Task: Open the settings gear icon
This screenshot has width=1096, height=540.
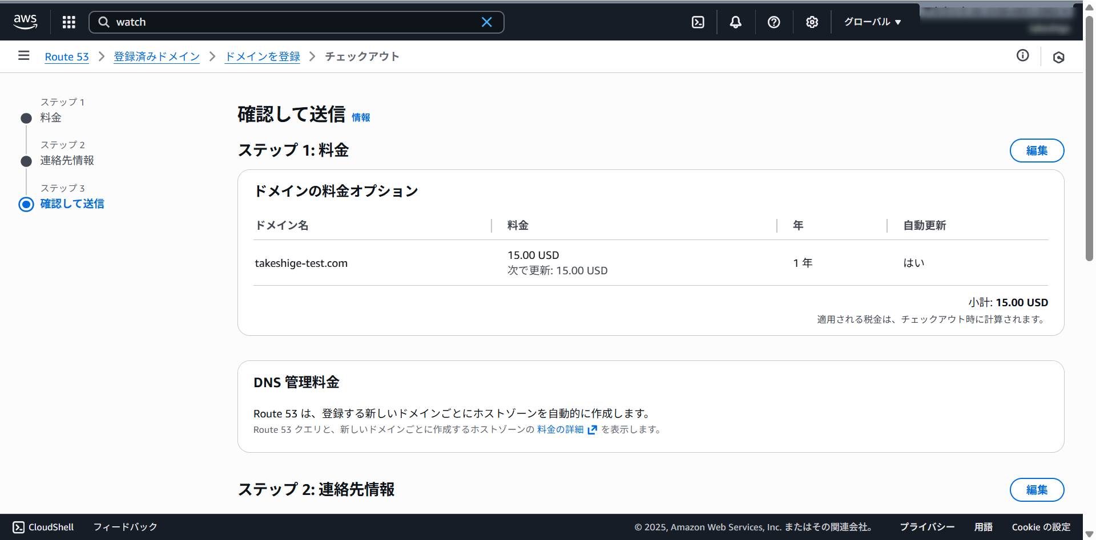Action: 812,22
